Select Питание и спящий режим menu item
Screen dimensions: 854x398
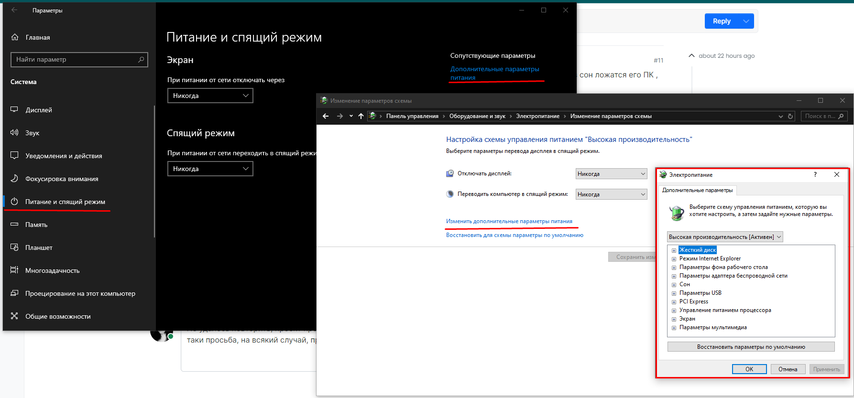click(x=65, y=202)
